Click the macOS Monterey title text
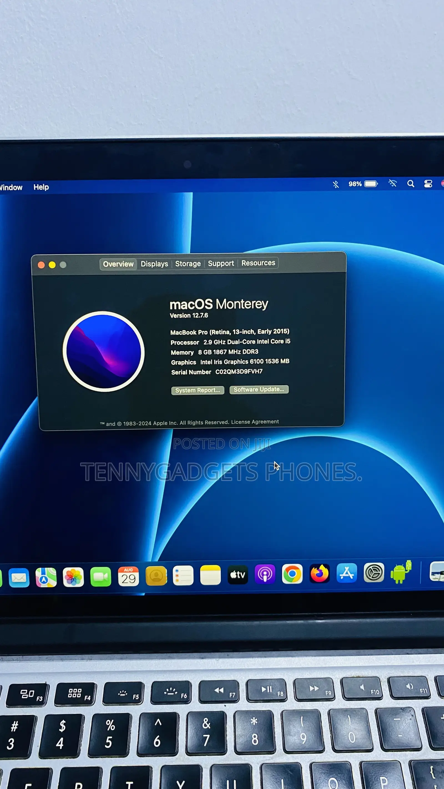This screenshot has height=789, width=444. (x=219, y=304)
